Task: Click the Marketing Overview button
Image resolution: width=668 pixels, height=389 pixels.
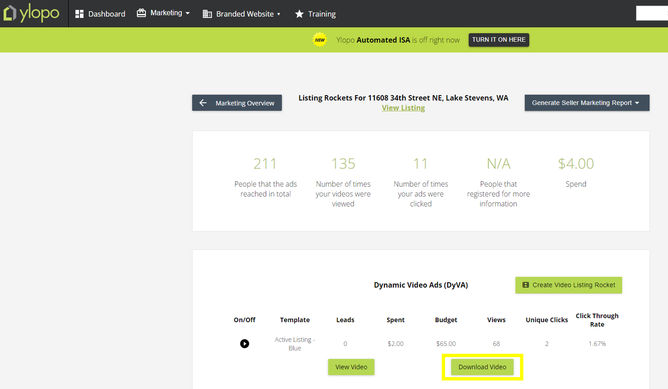Action: tap(237, 103)
